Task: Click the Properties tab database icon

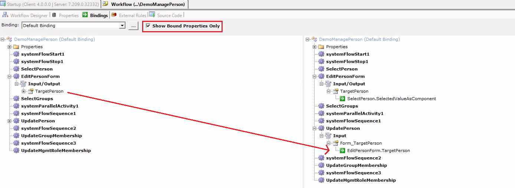Action: 54,15
